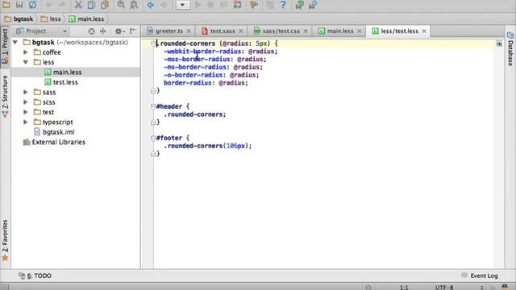516x290 pixels.
Task: Click the tool window toggle icon at bottom-left
Action: (x=5, y=287)
